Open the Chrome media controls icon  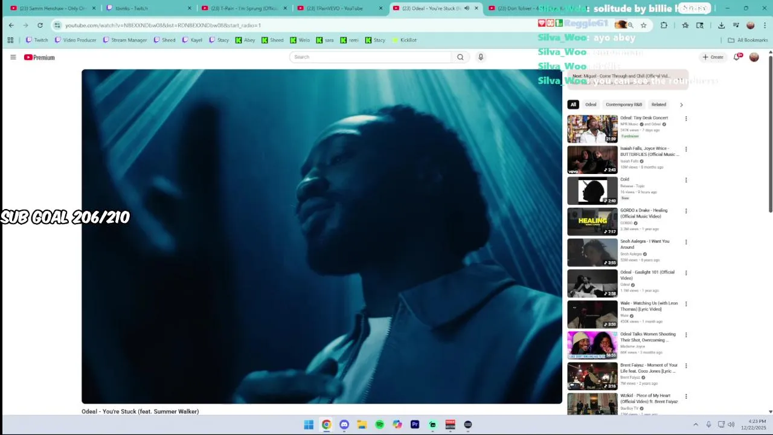pos(736,25)
